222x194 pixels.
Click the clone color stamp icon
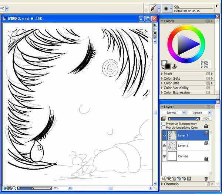click(x=174, y=66)
